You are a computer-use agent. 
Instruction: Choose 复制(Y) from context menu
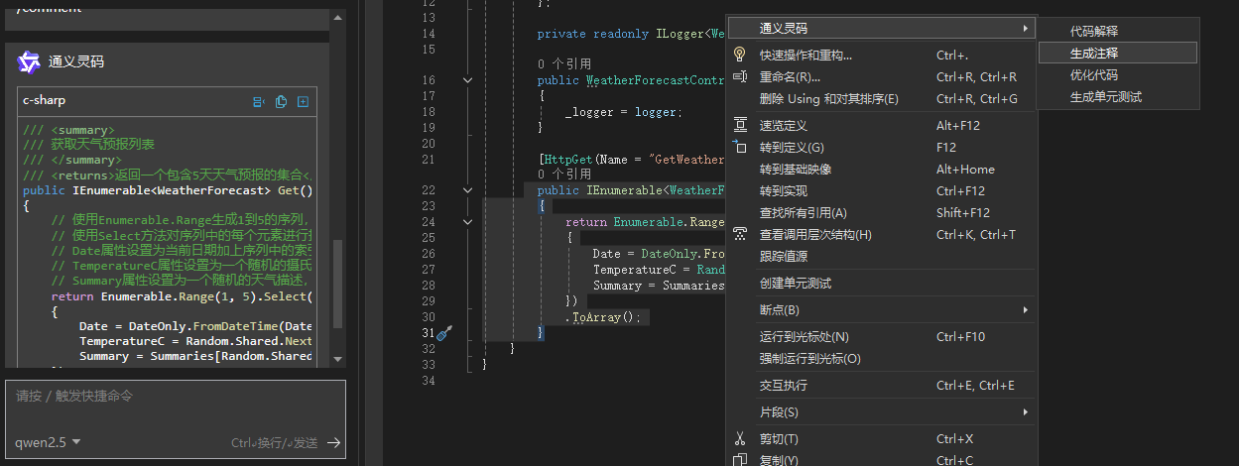pos(881,460)
